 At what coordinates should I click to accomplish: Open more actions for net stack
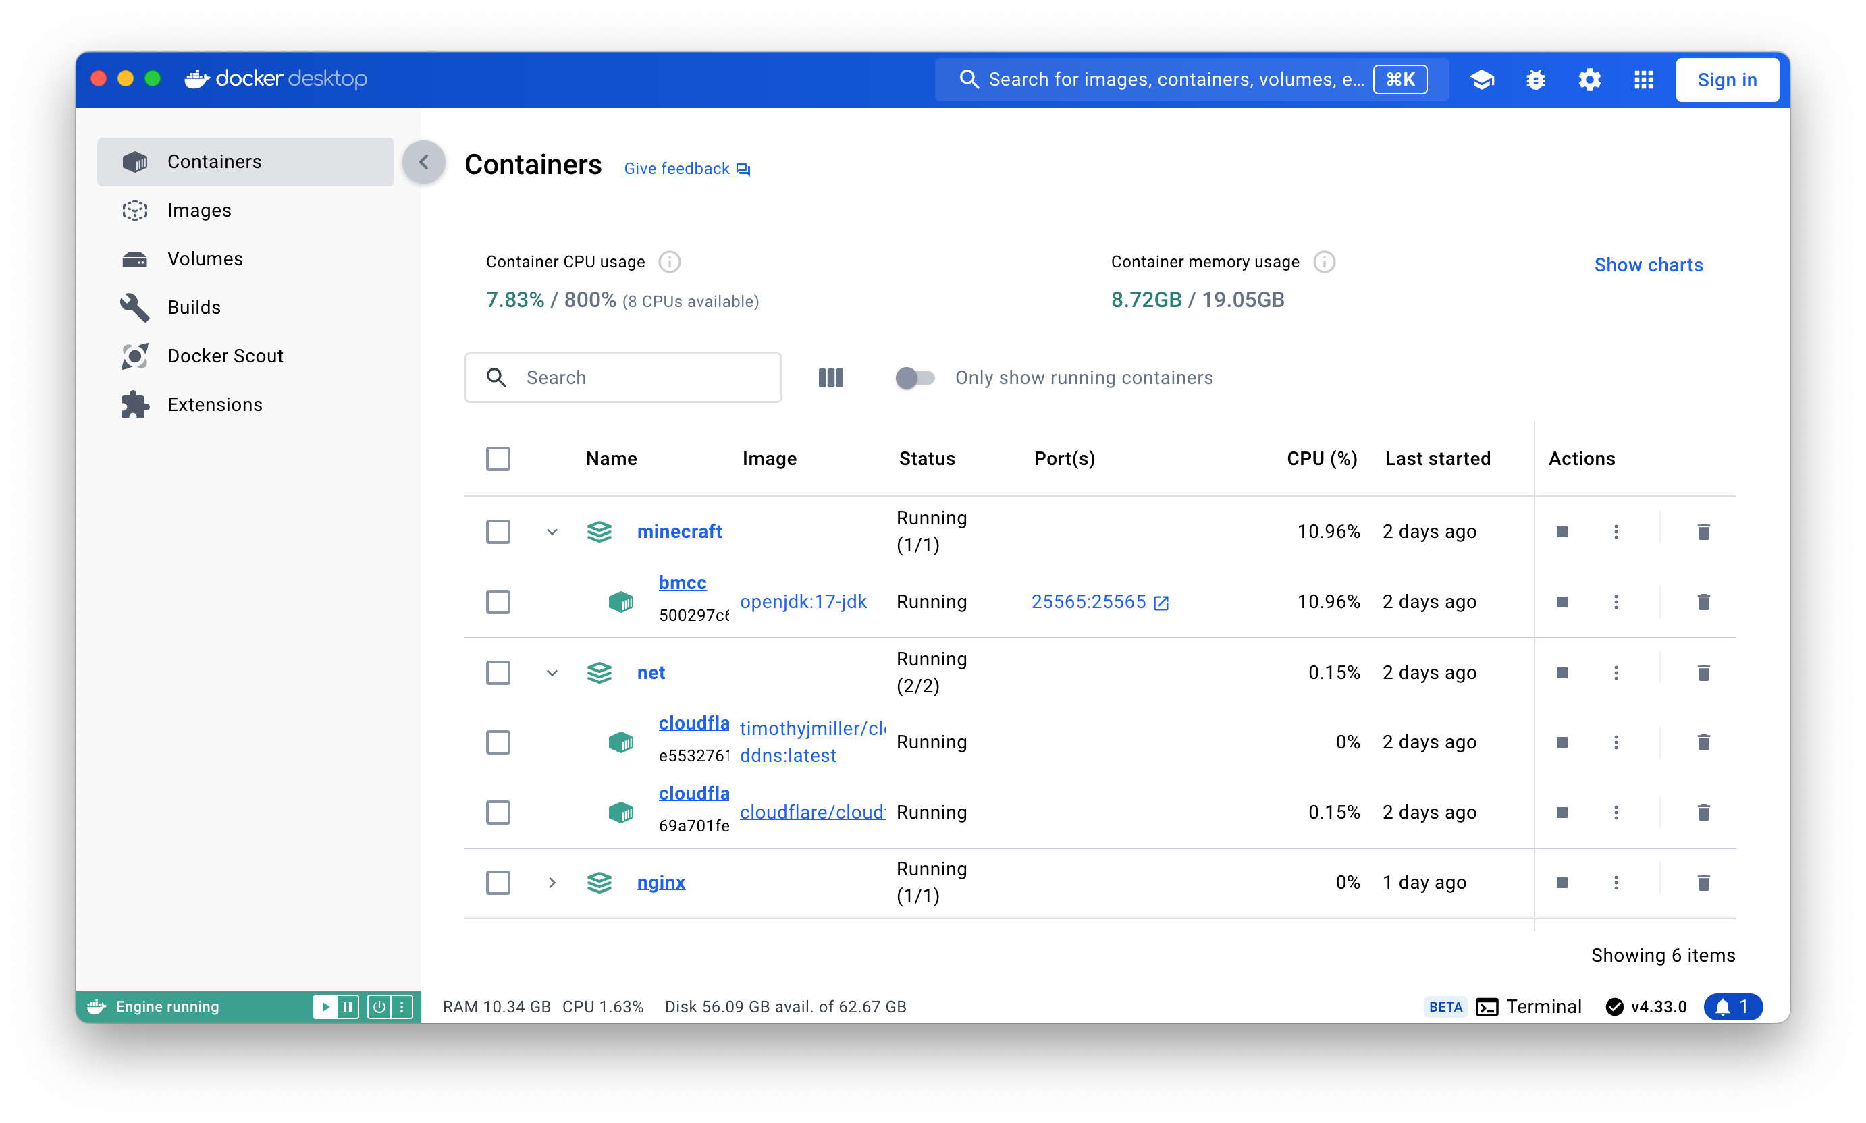[x=1616, y=673]
